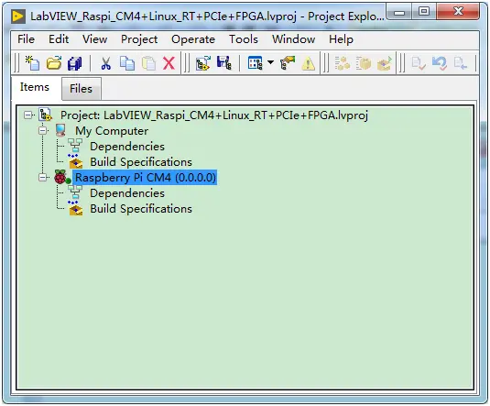Open the Project menu
The width and height of the screenshot is (490, 406).
pyautogui.click(x=139, y=39)
